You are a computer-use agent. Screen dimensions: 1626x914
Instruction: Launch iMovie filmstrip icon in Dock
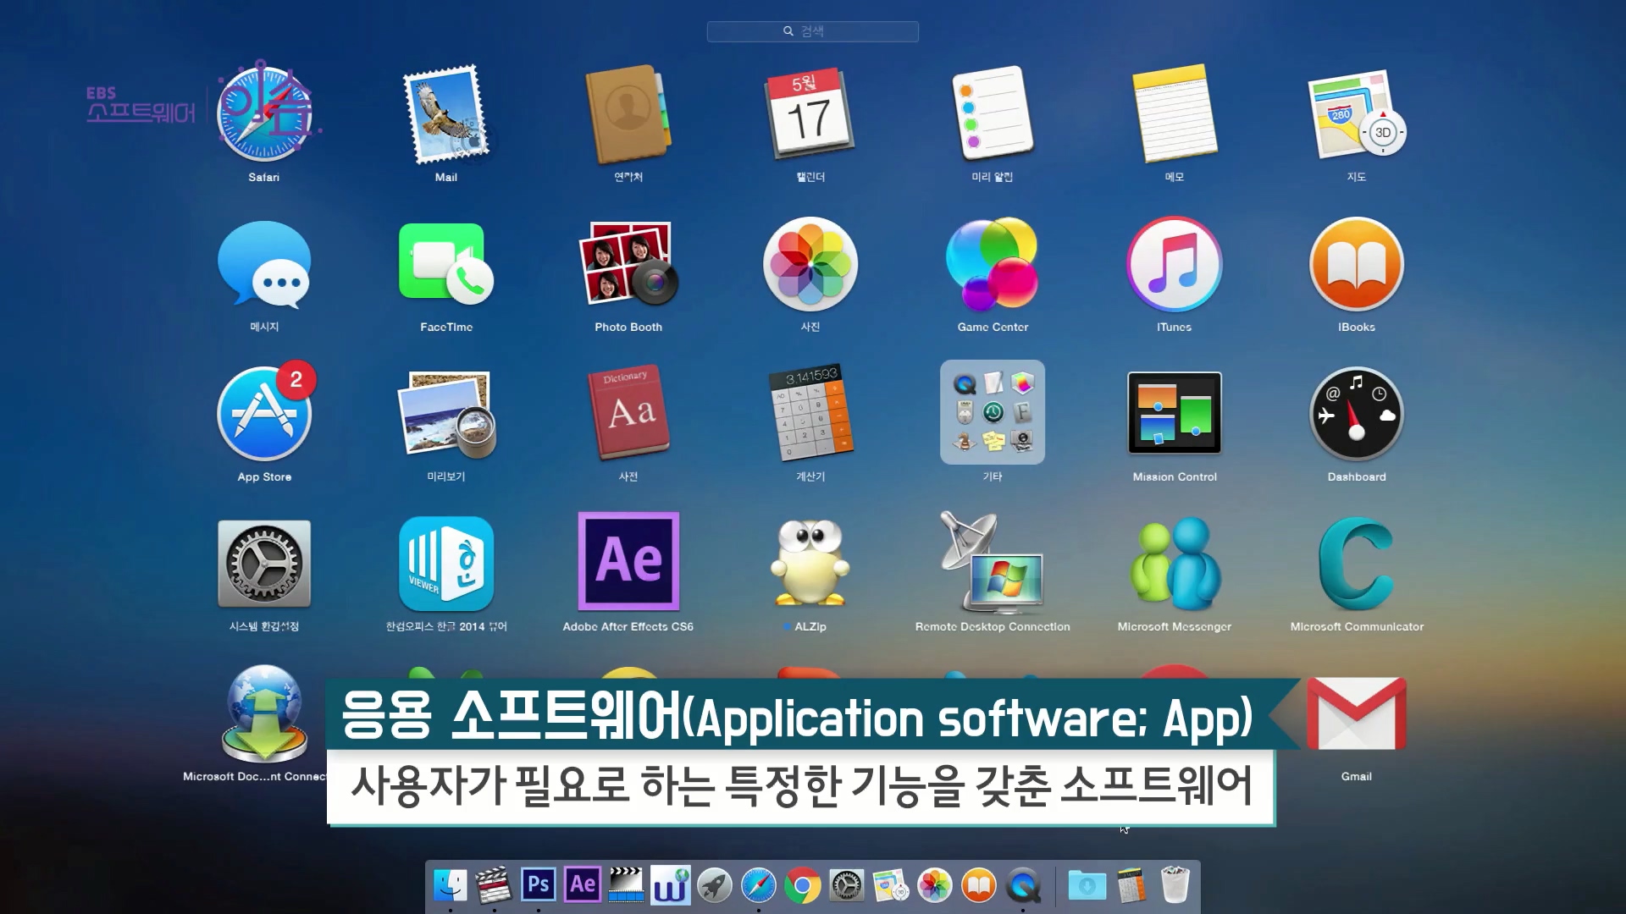click(x=627, y=885)
